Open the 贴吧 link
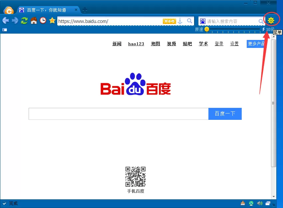 coord(187,44)
